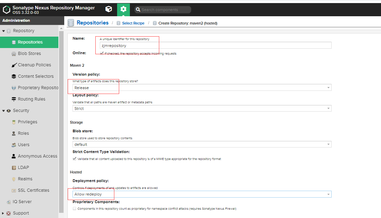381x218 pixels.
Task: Toggle Strict Content Type Validation checkbox
Action: [74, 159]
